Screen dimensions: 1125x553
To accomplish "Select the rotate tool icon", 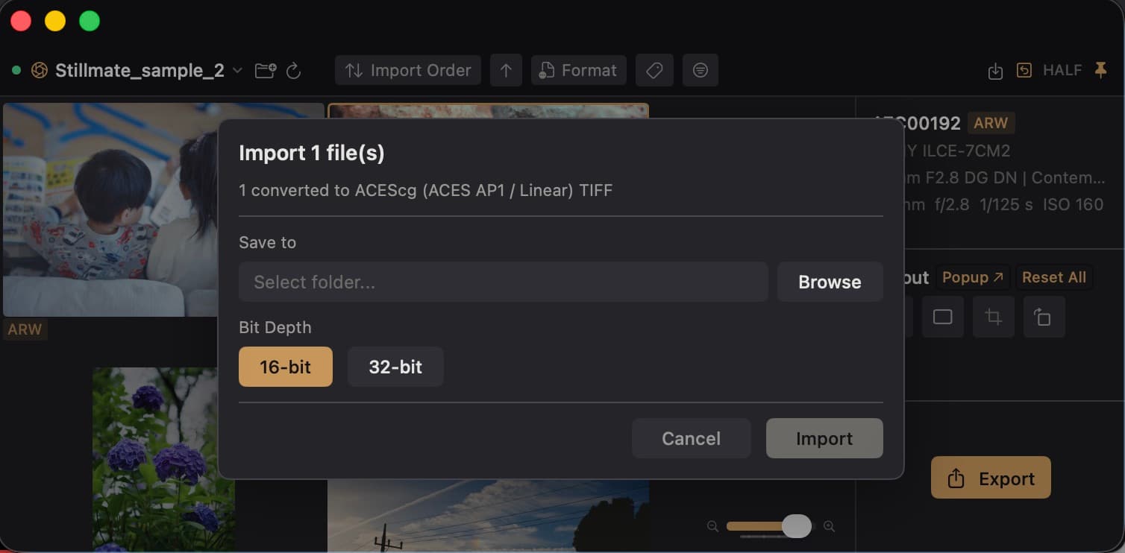I will tap(1044, 317).
